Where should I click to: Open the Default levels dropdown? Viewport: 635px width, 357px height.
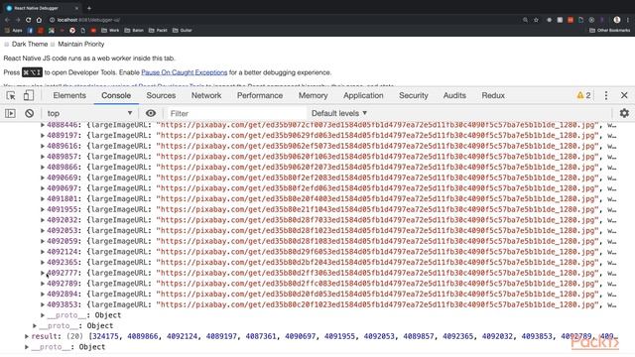(339, 113)
